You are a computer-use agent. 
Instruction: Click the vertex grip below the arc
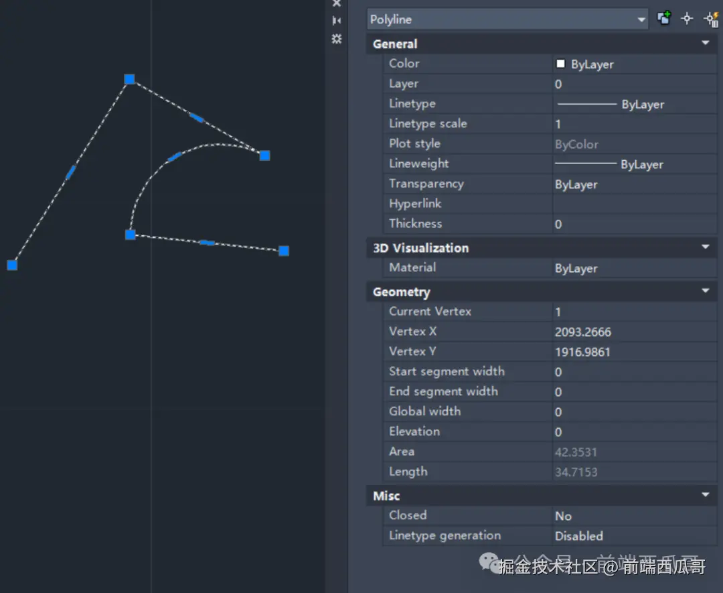pos(131,235)
